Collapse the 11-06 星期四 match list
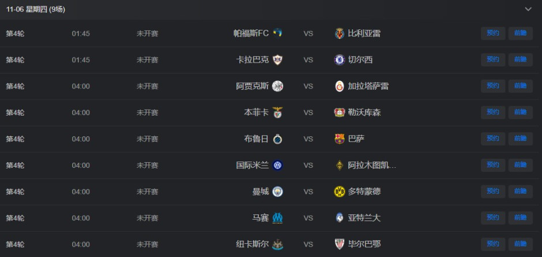Screen dimensions: 542x257 (528, 9)
